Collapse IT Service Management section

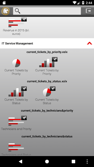click(x=89, y=43)
